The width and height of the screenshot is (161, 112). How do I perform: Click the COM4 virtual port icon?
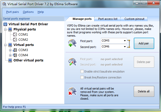pos(15,55)
